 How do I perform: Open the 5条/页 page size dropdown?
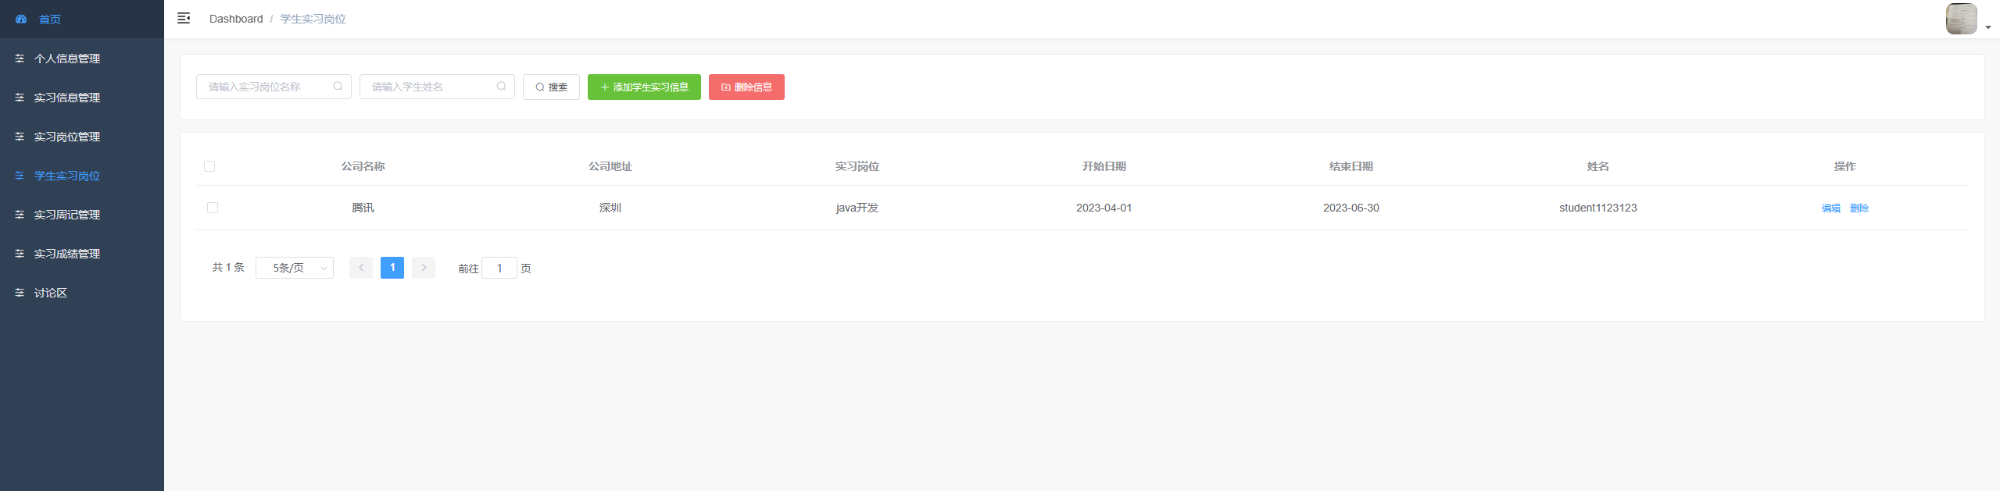click(295, 268)
